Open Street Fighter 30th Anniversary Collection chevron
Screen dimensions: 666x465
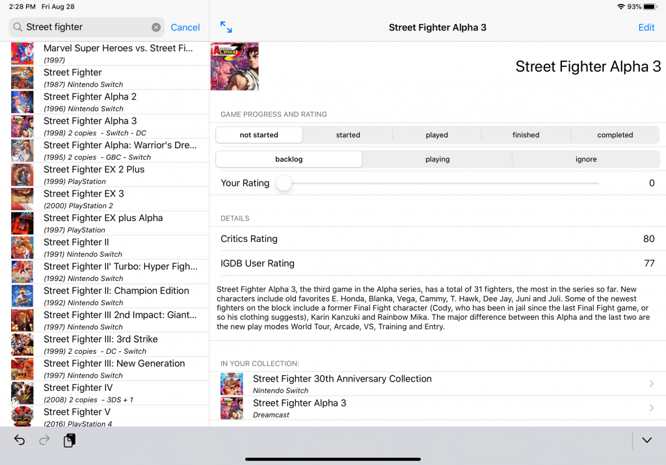[652, 384]
